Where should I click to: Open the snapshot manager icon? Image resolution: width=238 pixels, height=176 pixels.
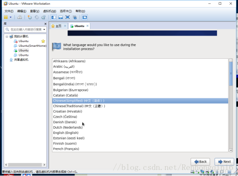point(43,17)
